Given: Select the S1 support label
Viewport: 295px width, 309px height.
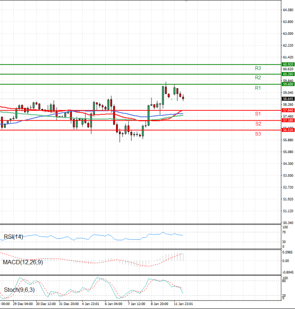Looking at the screenshot, I should (258, 114).
